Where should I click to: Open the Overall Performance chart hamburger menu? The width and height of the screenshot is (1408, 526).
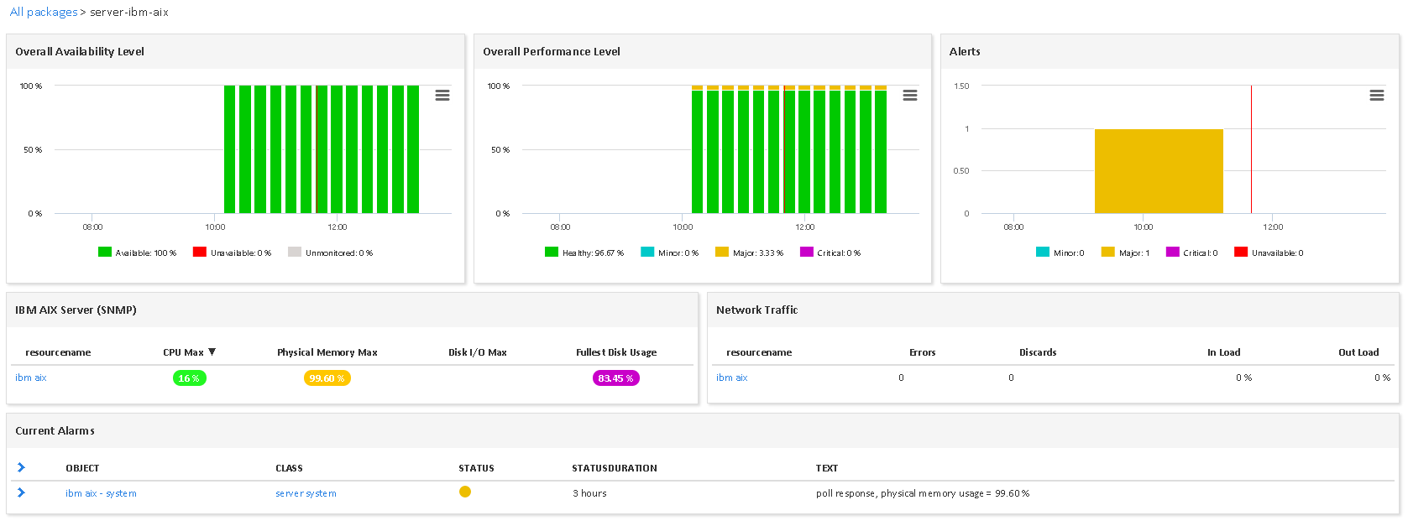pyautogui.click(x=909, y=96)
